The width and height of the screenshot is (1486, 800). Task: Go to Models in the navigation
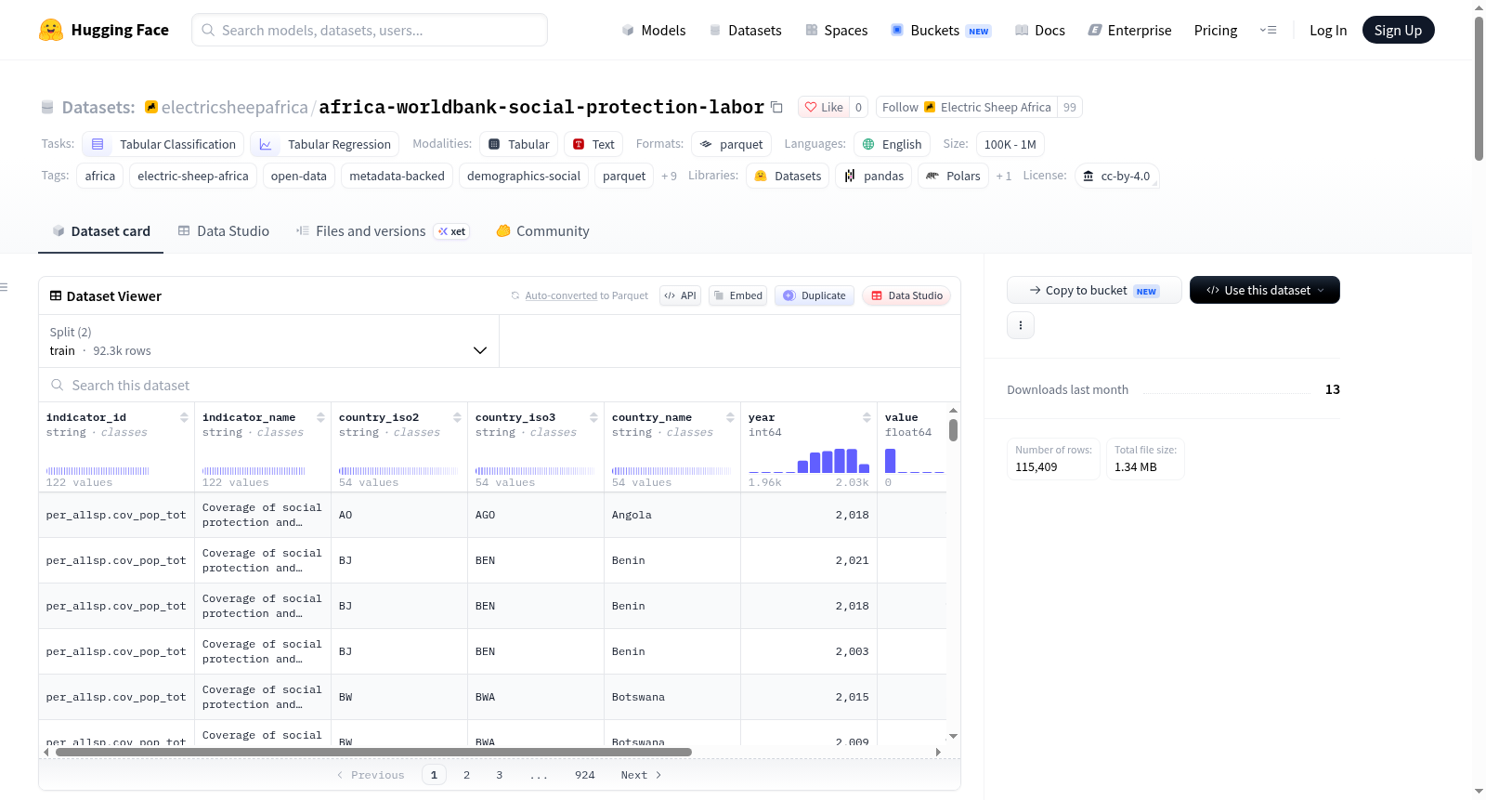[x=654, y=30]
